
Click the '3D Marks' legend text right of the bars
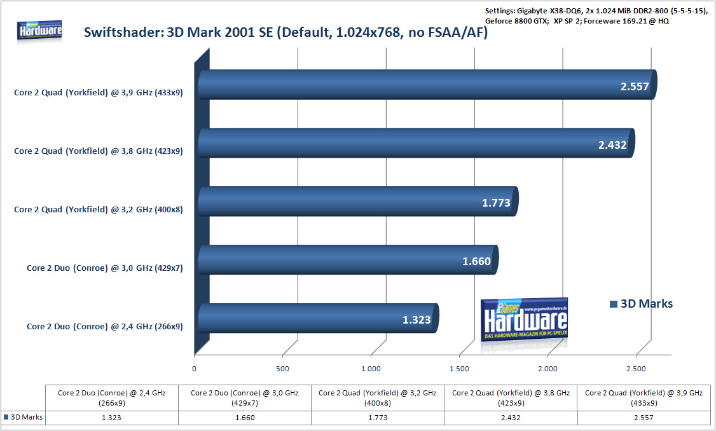tap(647, 304)
